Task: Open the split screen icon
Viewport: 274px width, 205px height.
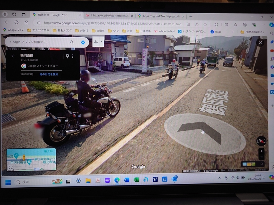Action: (226, 25)
